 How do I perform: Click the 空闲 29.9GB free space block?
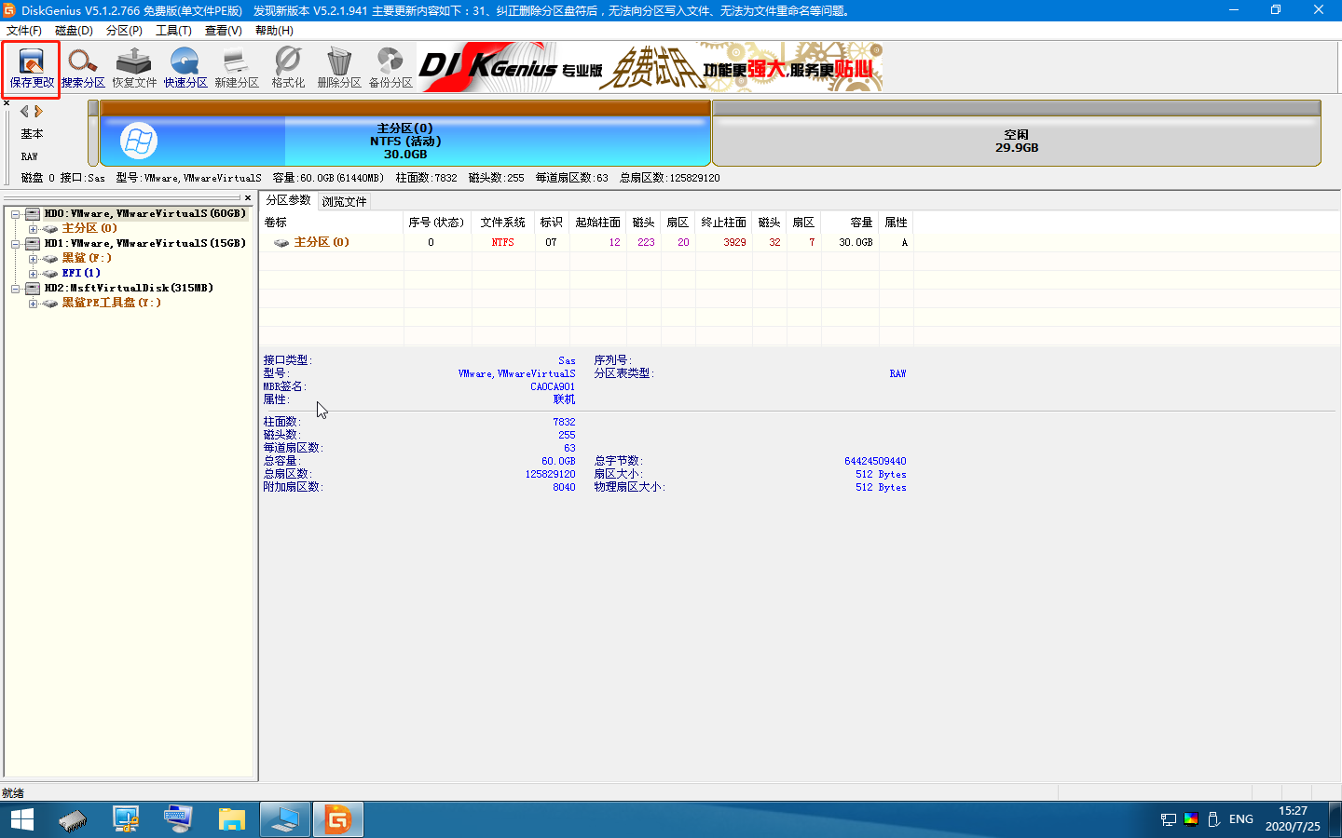click(x=1016, y=141)
